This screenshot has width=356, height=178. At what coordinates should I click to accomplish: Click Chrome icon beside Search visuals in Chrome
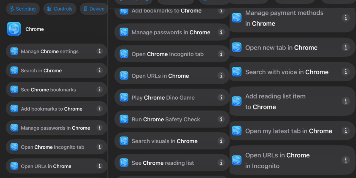point(124,141)
